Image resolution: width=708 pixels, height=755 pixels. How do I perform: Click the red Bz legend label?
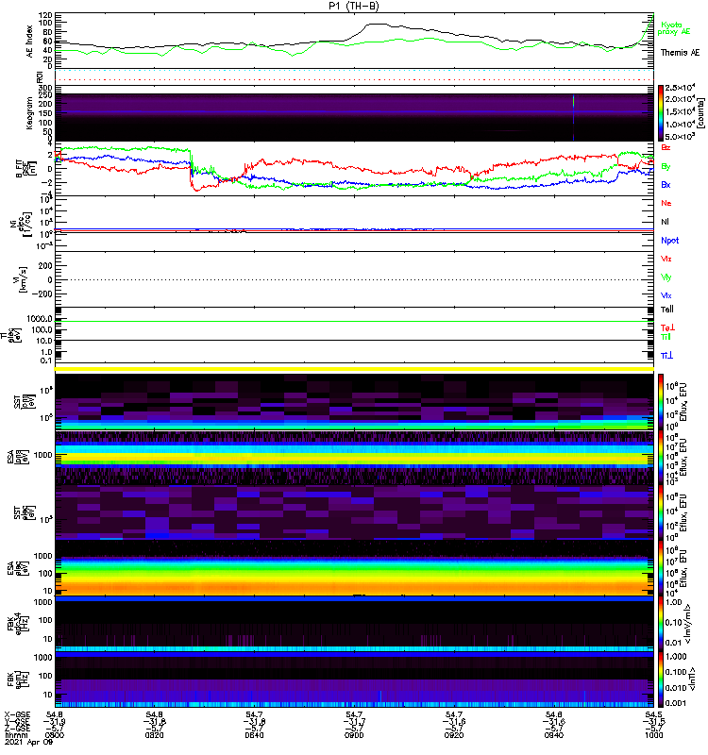point(666,147)
